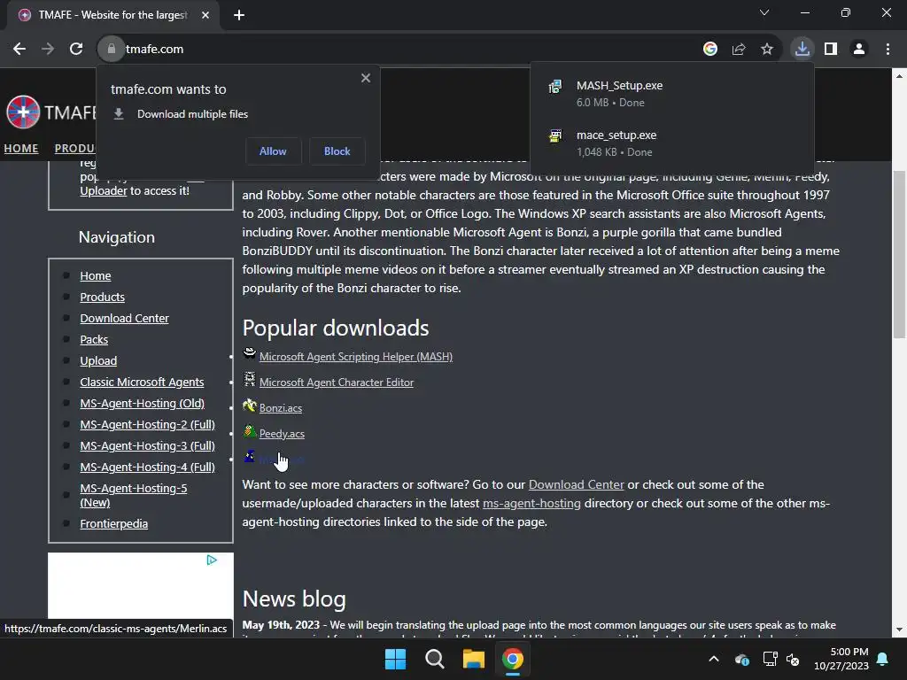907x680 pixels.
Task: Allow tmafe.com to download multiple files
Action: coord(273,151)
